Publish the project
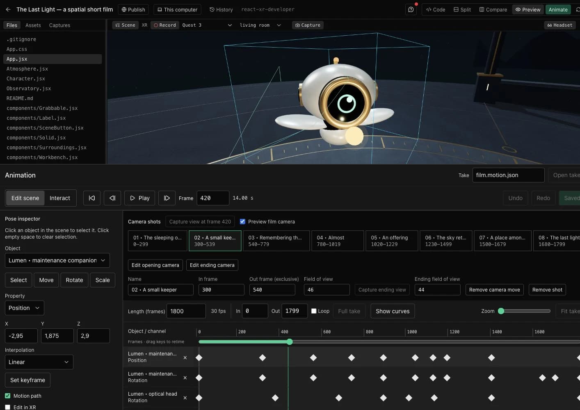 tap(133, 9)
